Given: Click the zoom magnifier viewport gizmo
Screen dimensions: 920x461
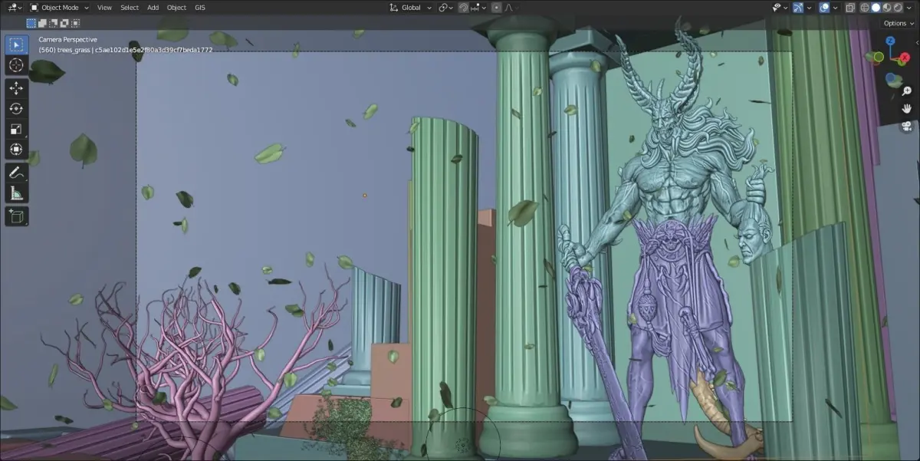Looking at the screenshot, I should (907, 91).
